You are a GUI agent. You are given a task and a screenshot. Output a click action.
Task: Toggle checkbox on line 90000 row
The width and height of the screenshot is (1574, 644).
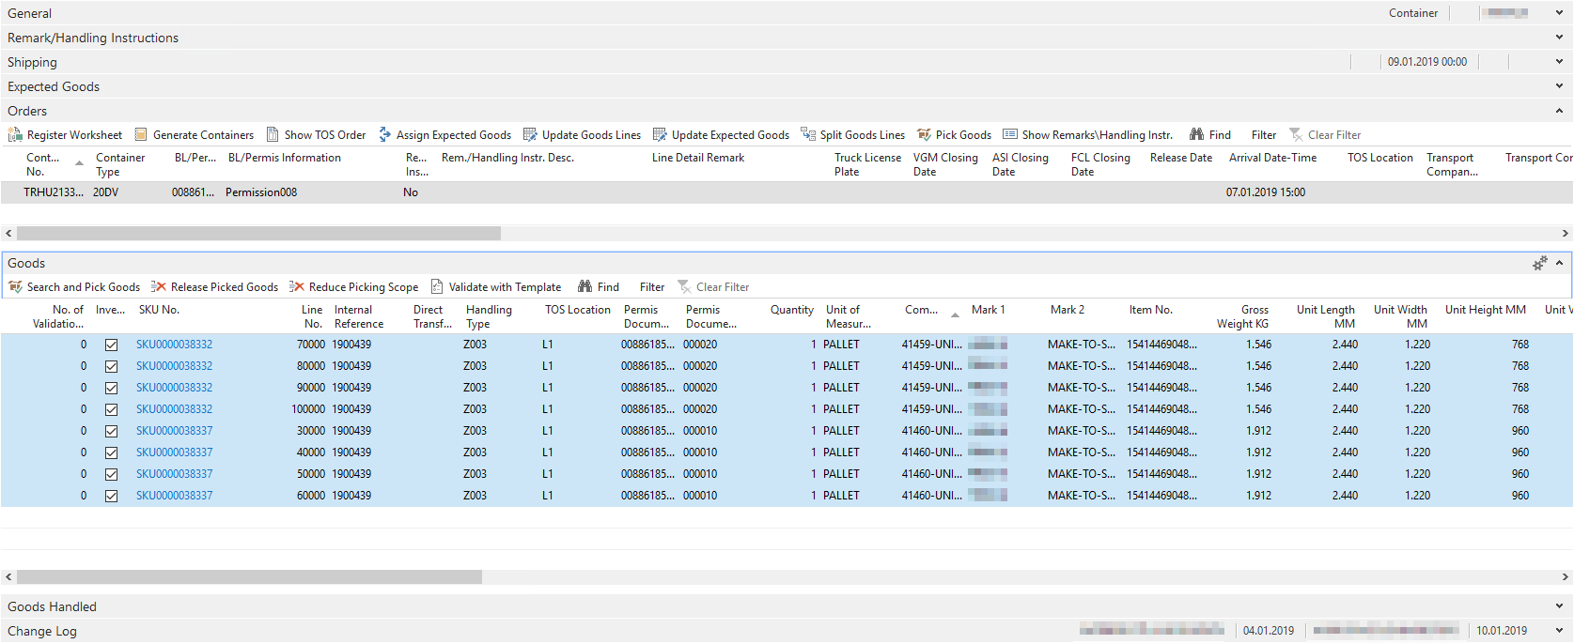[111, 388]
